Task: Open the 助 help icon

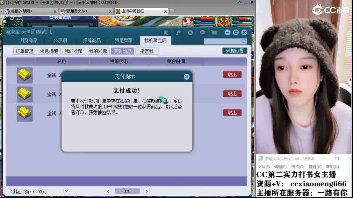Action: point(166,32)
